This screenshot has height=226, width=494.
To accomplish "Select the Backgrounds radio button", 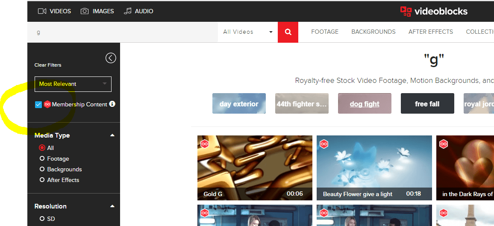I will click(42, 169).
